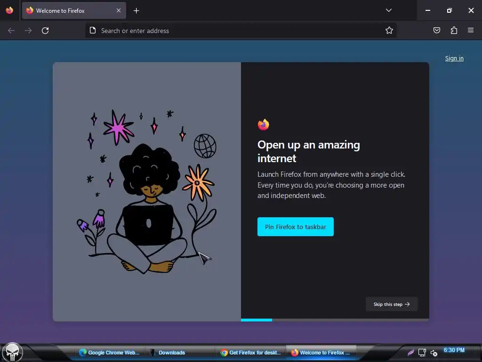Restore down the Firefox window

(450, 10)
